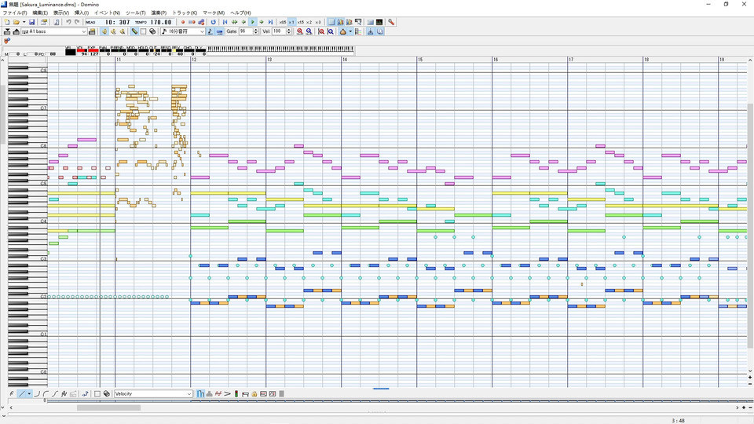Click the traffic light icon in bottom toolbar
This screenshot has width=754, height=424.
[x=236, y=393]
